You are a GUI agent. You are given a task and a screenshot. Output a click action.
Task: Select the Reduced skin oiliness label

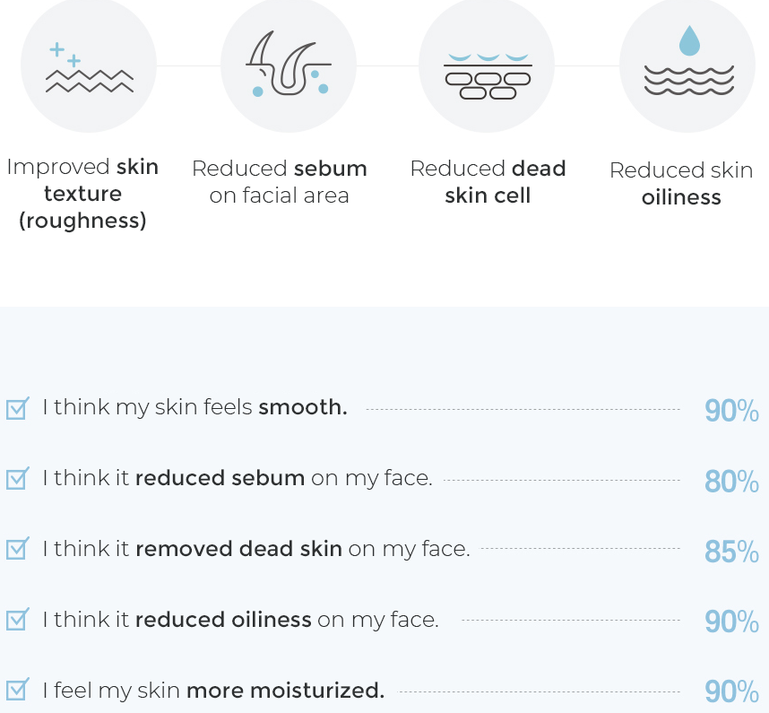coord(681,184)
